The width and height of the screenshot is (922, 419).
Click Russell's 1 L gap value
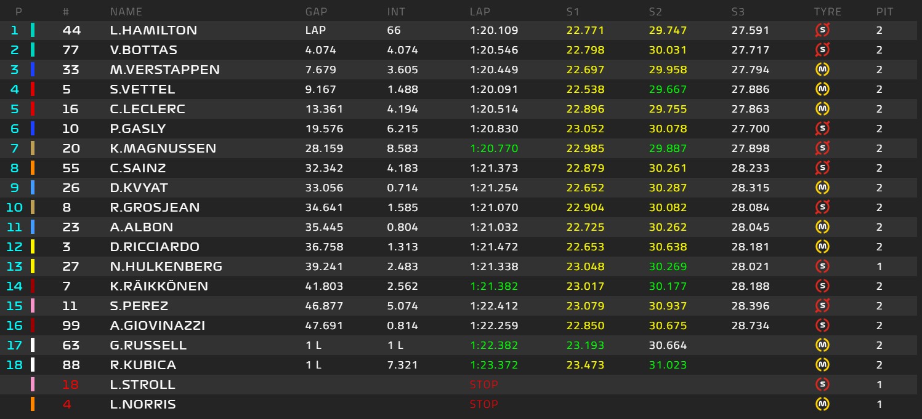313,345
